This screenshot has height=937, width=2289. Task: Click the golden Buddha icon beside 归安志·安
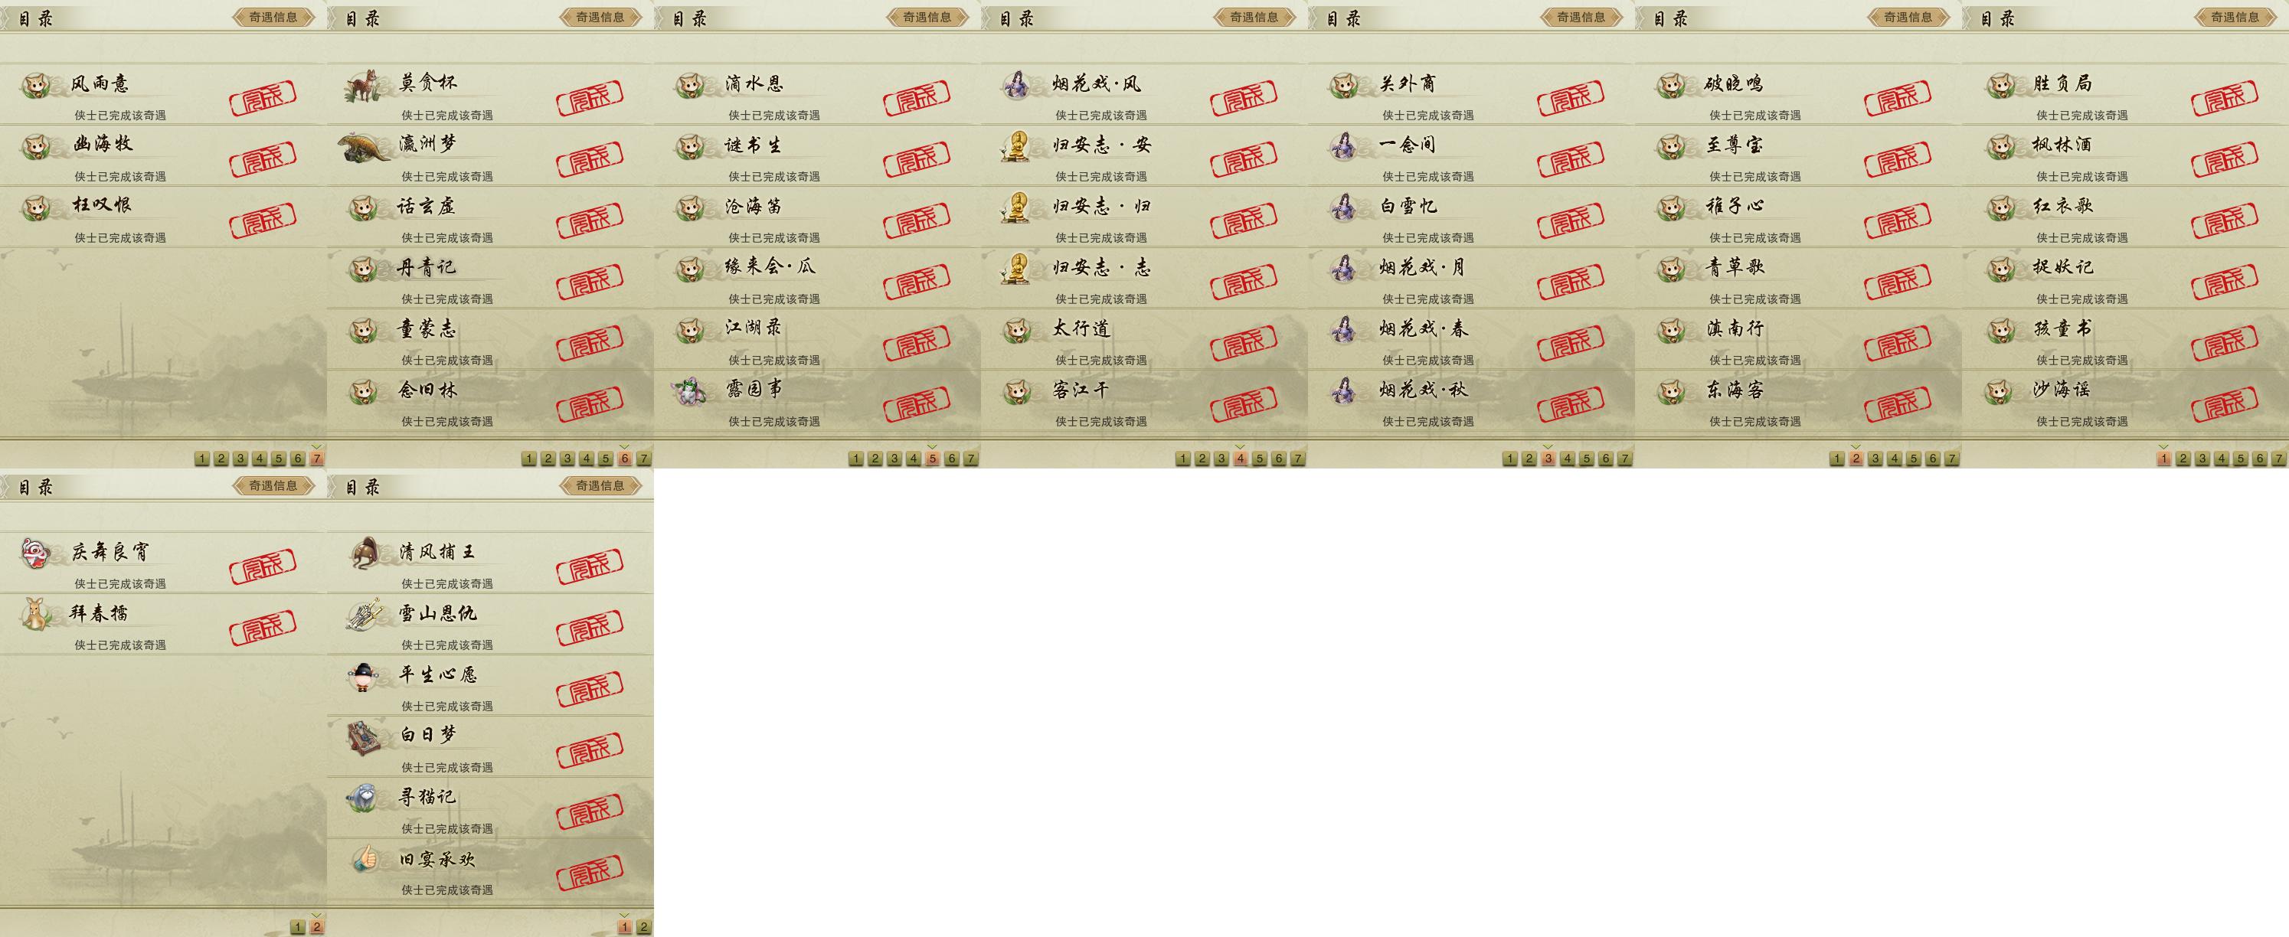(1015, 146)
